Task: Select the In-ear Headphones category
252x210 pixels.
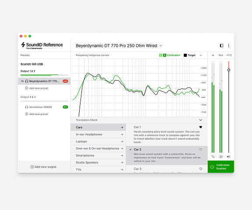Action: click(98, 134)
